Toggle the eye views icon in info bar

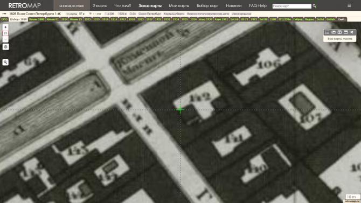click(x=91, y=14)
